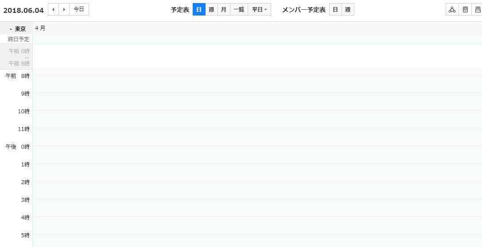Open the 平日 weekday dropdown
482x247 pixels.
(259, 9)
